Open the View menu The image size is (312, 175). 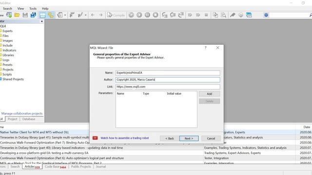coord(20,9)
